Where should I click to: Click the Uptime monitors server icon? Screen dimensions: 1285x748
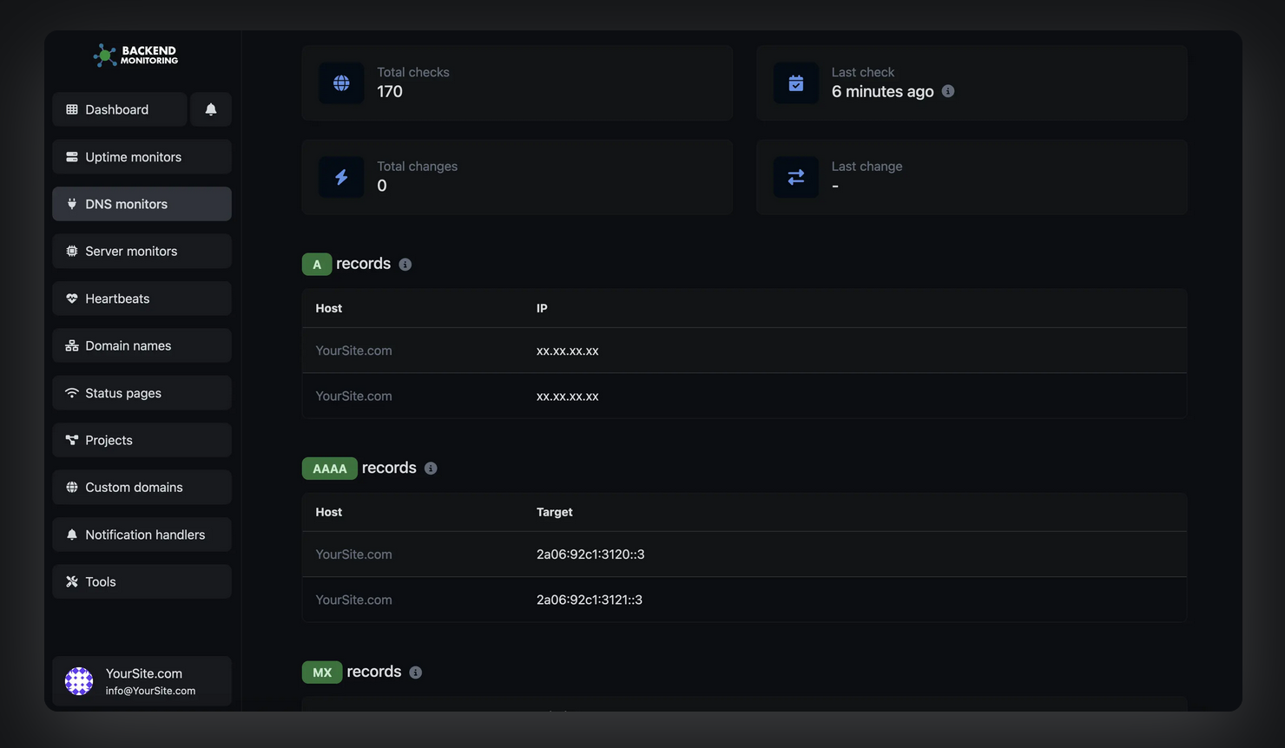tap(72, 157)
